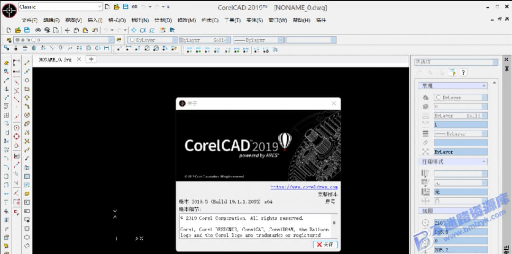Select the Pattern array grid tool

(6, 115)
